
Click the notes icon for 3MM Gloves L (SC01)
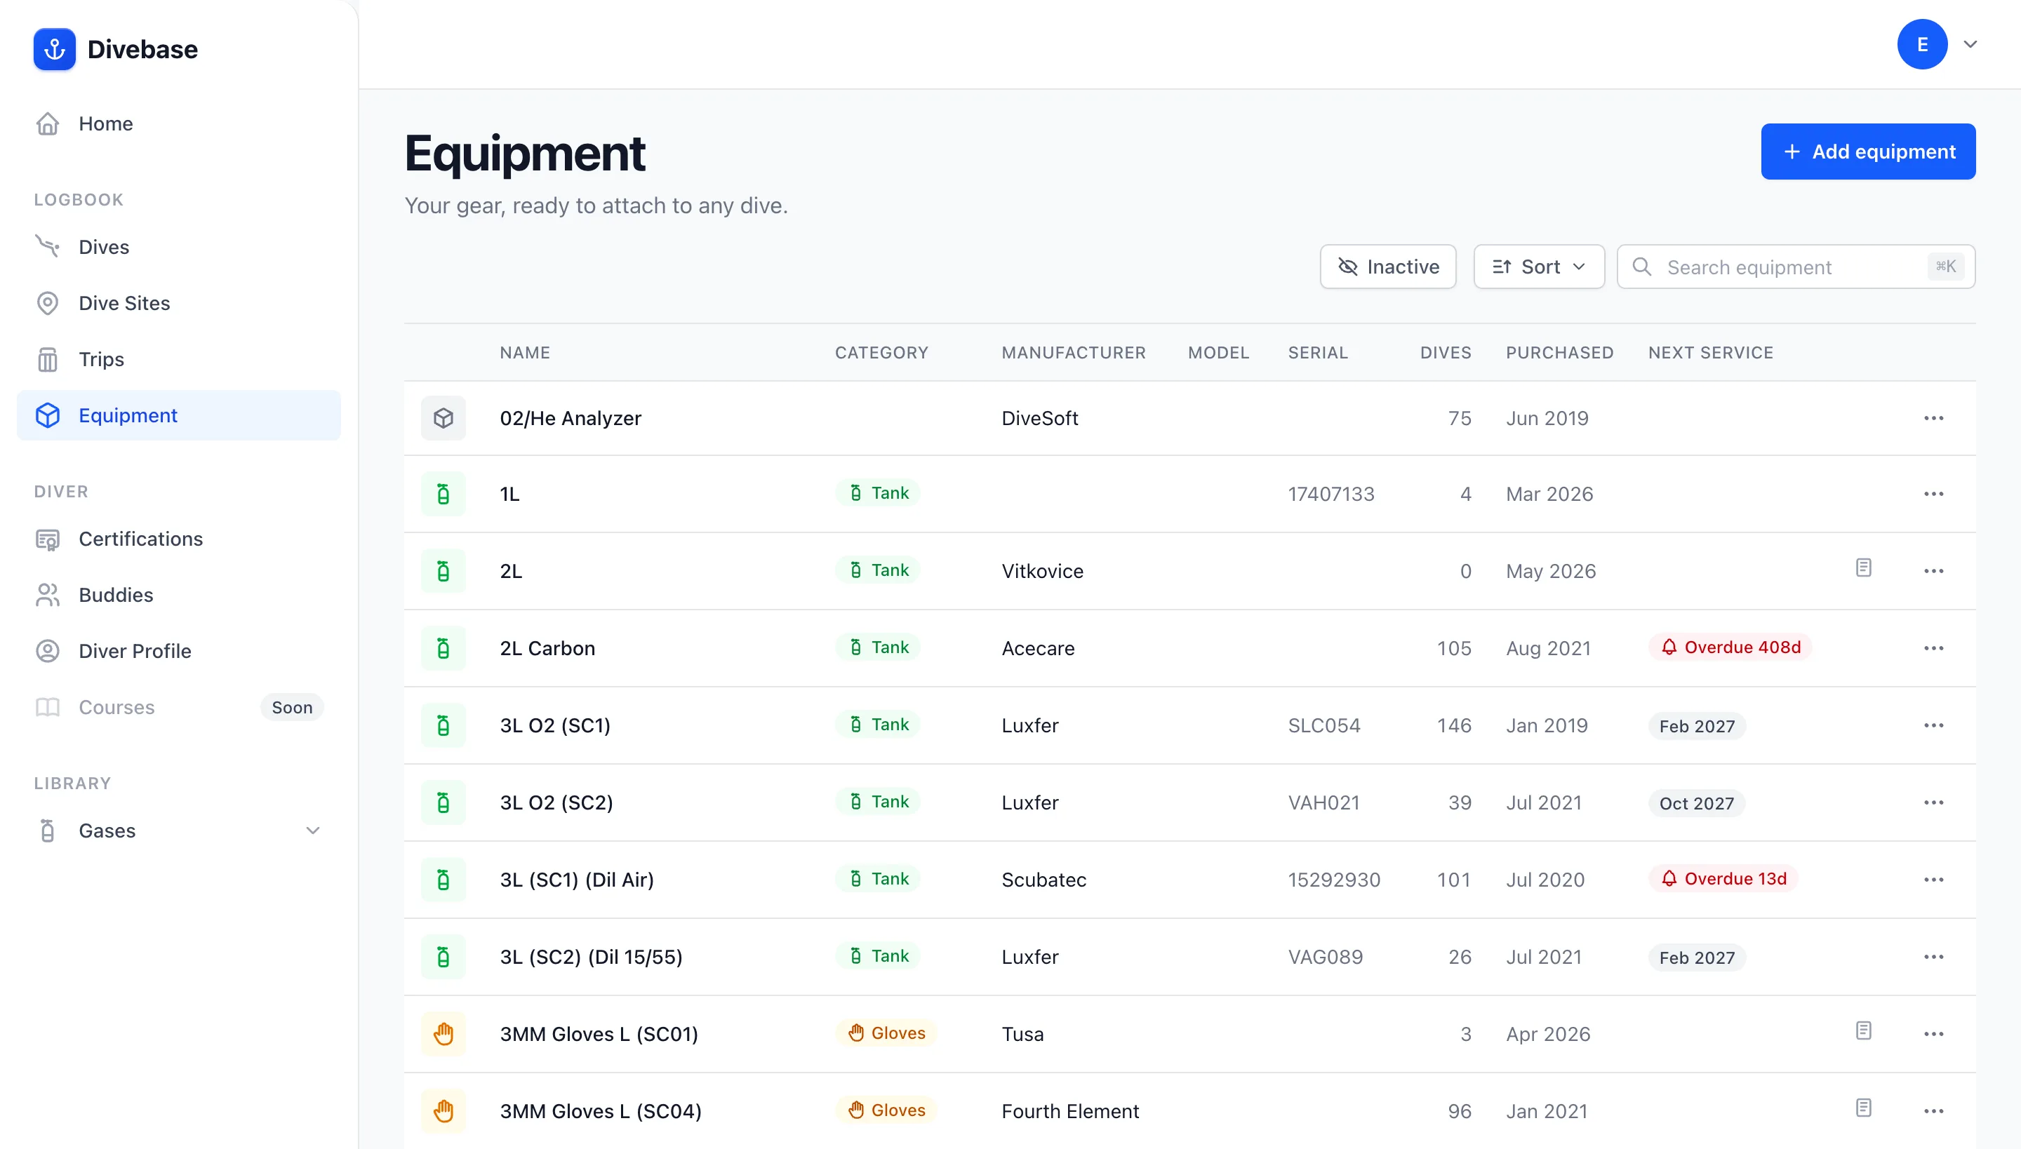pyautogui.click(x=1863, y=1030)
